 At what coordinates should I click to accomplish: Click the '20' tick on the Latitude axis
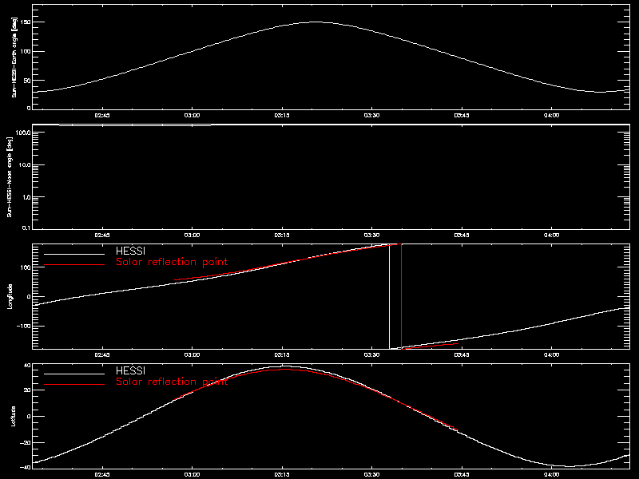point(27,390)
